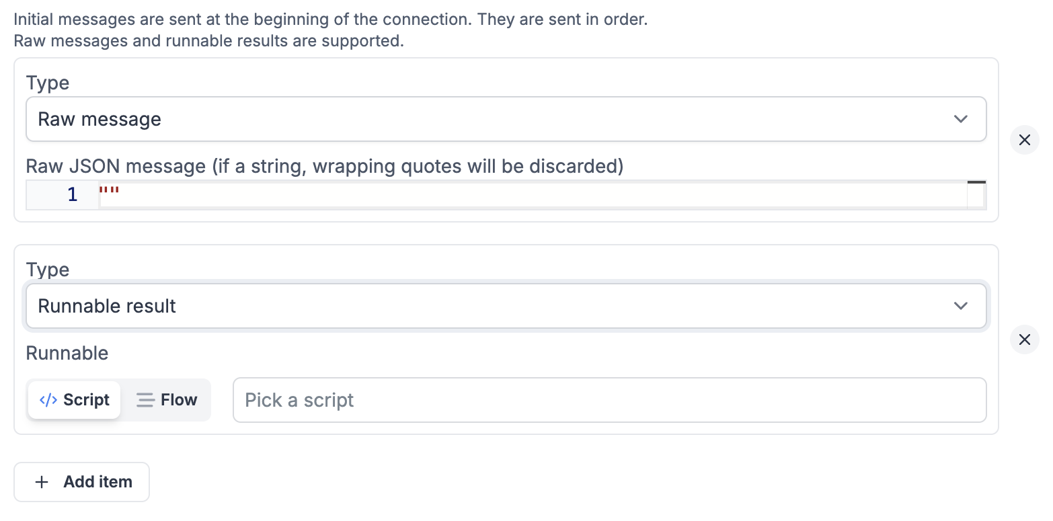Click the X icon beside Raw message block
The height and width of the screenshot is (521, 1053).
coord(1024,140)
